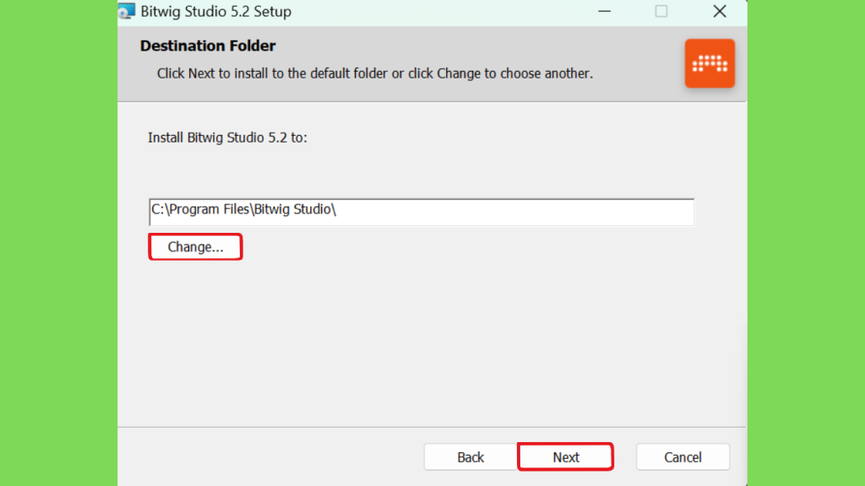Open the Change... folder browser
This screenshot has width=865, height=486.
click(195, 247)
